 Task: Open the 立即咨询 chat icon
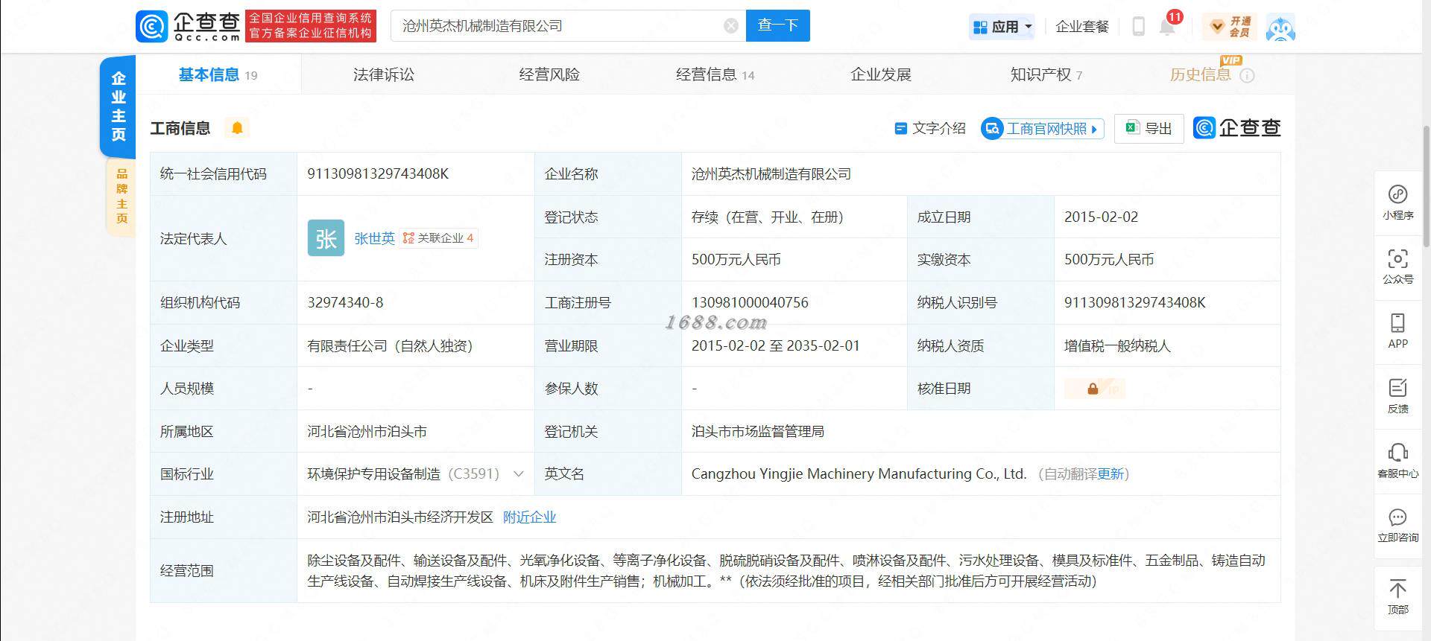[1397, 526]
